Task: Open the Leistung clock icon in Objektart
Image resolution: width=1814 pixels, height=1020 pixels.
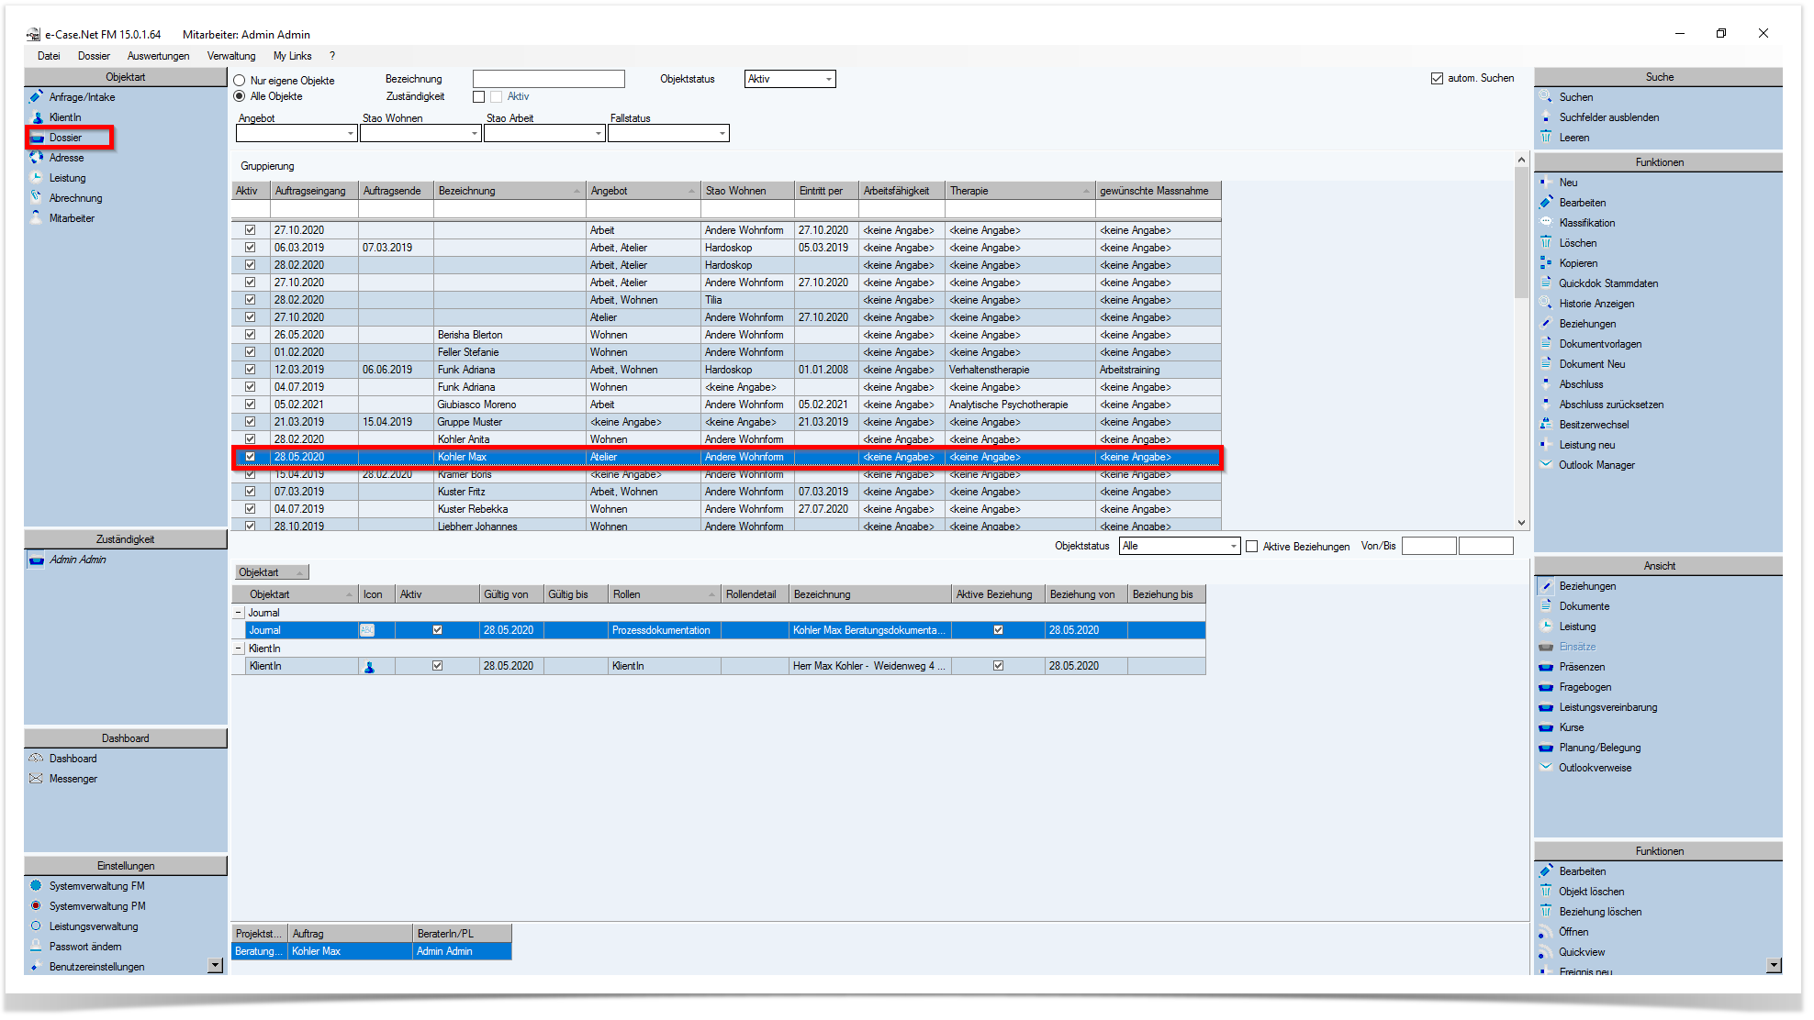Action: click(36, 178)
